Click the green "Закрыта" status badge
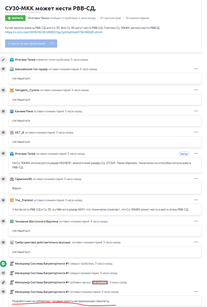This screenshot has width=207, height=307. 15,18
